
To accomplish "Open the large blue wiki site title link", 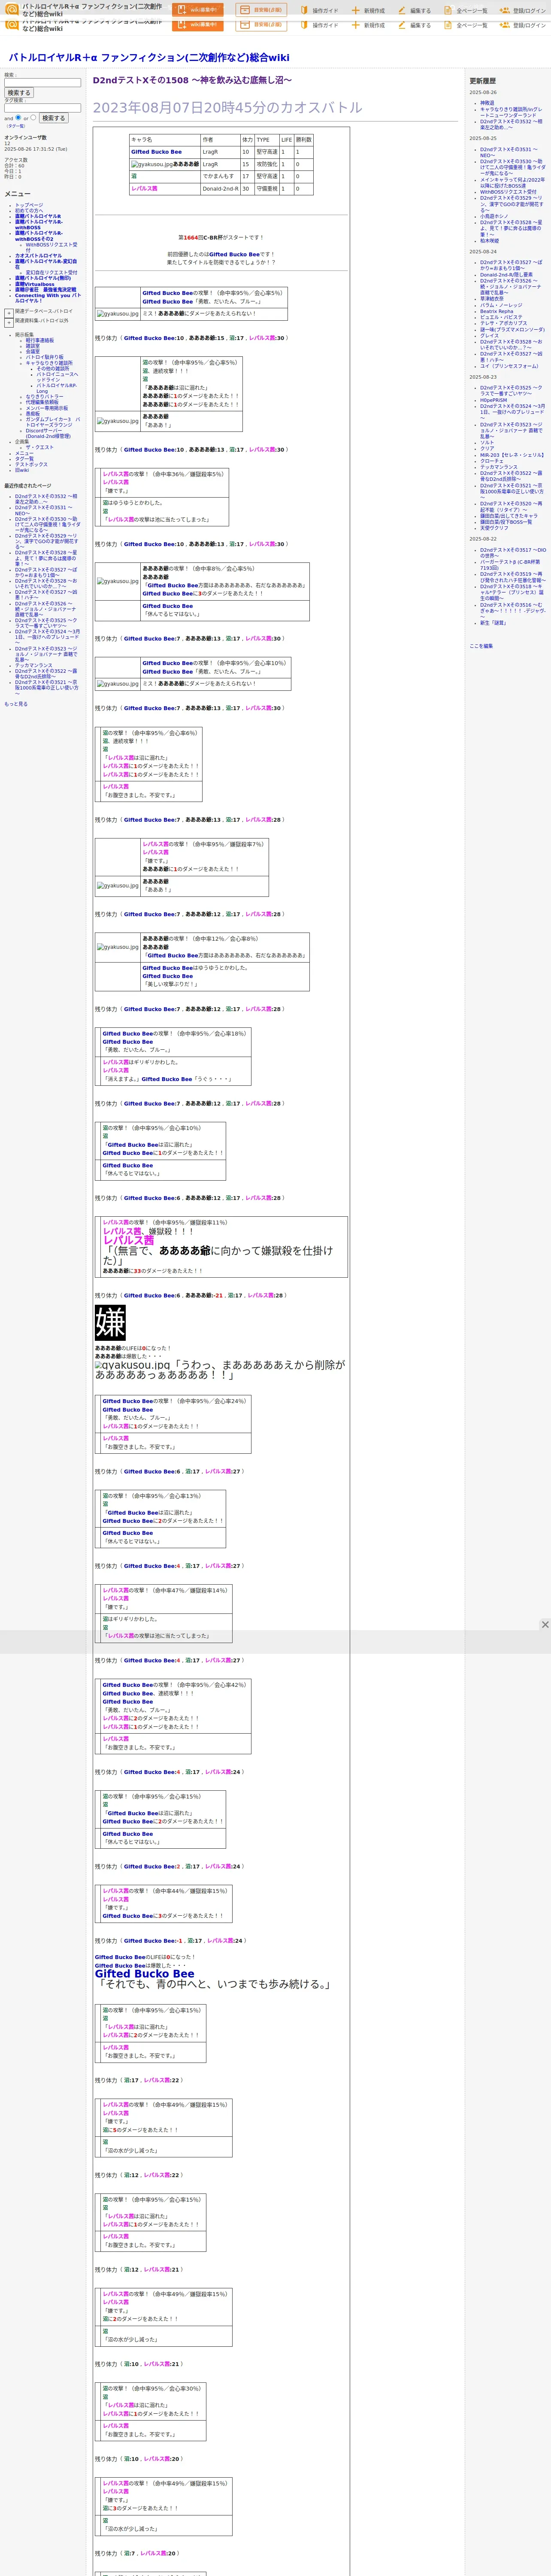I will [x=149, y=58].
